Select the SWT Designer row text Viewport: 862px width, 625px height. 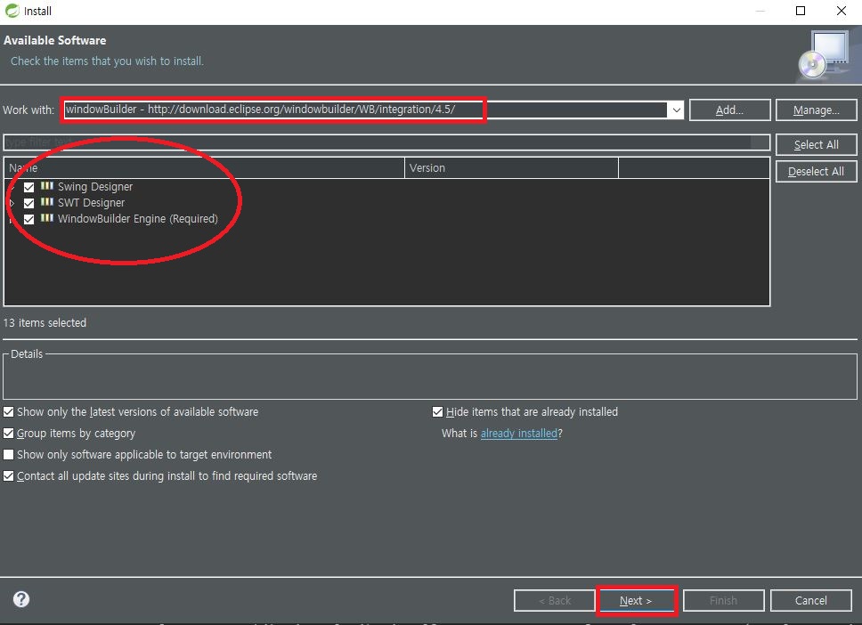[91, 203]
